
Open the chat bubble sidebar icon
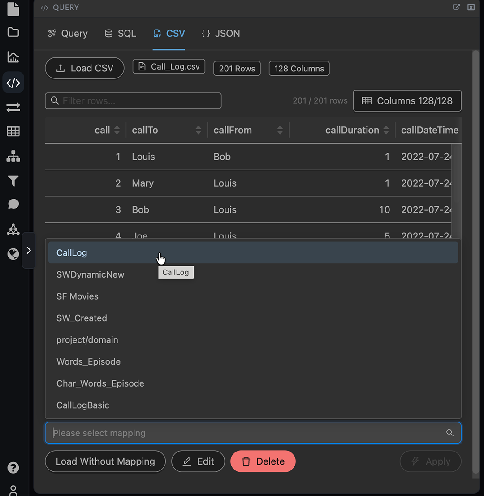13,204
